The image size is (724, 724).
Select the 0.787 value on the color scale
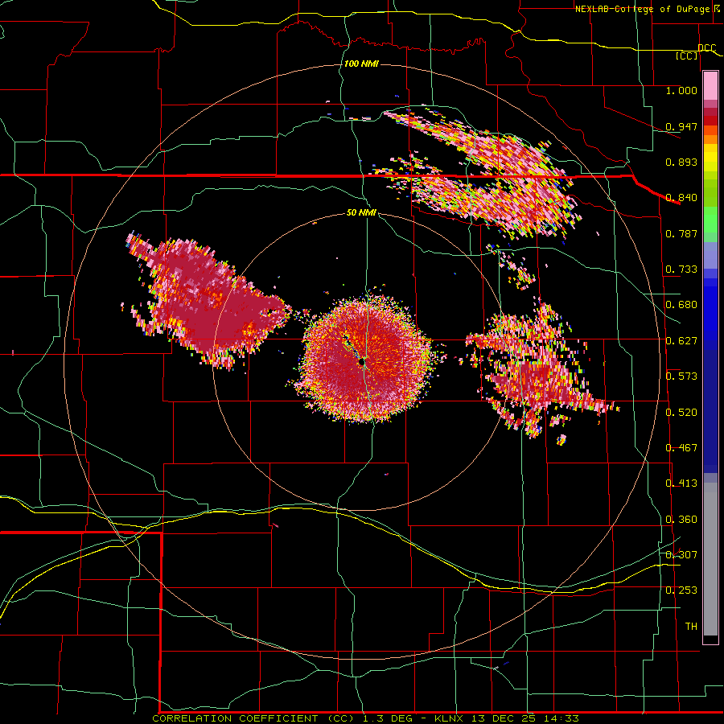pos(681,233)
